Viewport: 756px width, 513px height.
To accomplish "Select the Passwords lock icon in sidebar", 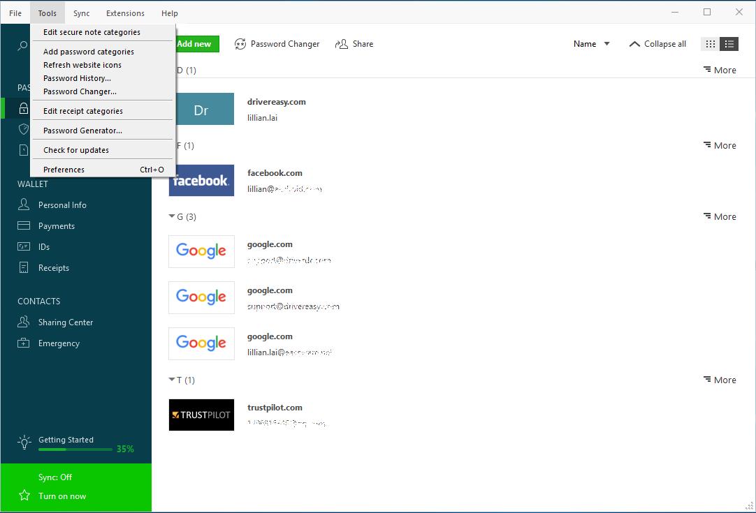I will (x=24, y=108).
